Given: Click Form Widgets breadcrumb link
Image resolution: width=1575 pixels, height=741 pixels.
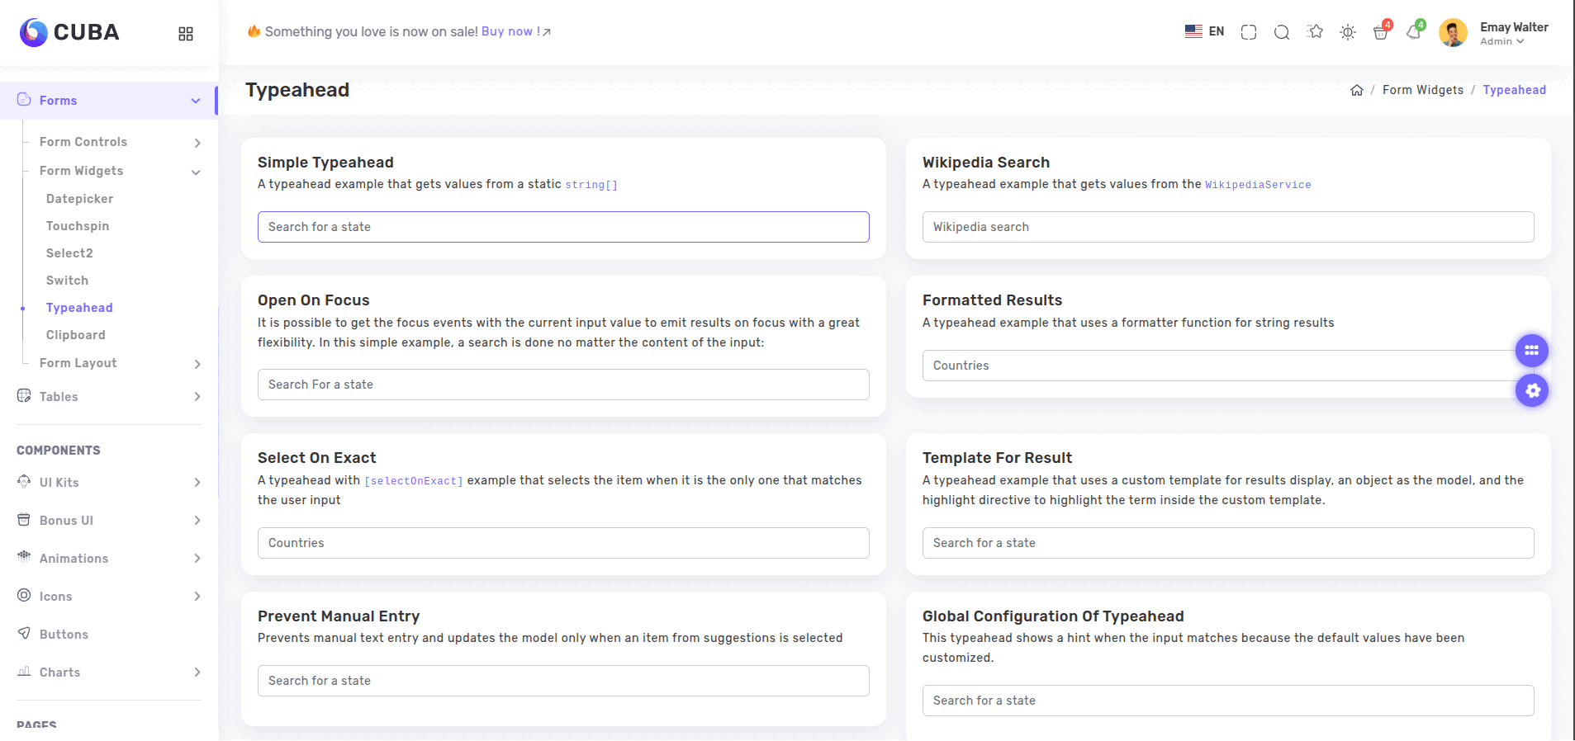Looking at the screenshot, I should [1422, 90].
